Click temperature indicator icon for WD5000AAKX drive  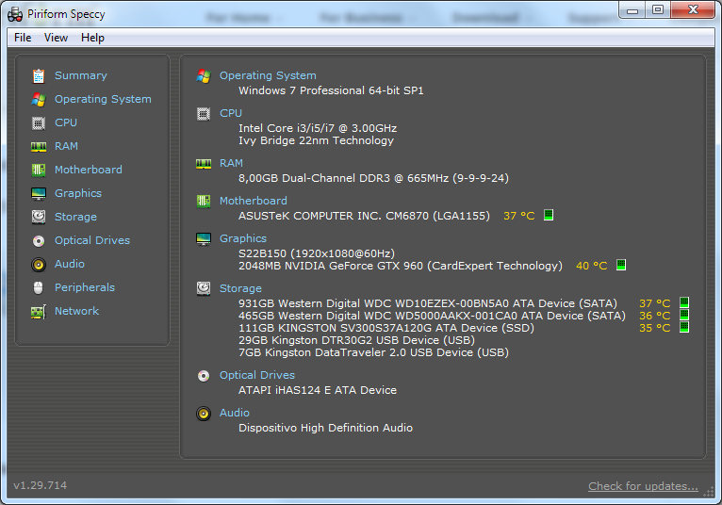point(684,315)
